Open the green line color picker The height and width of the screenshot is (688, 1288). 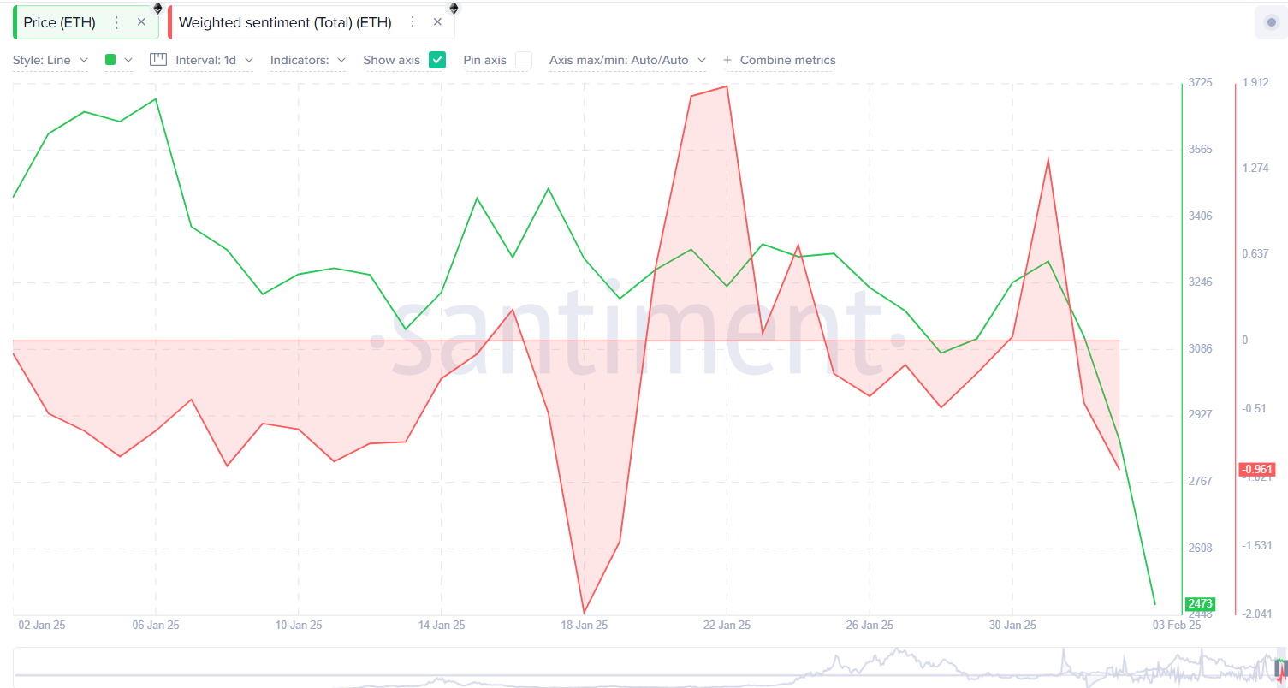coord(119,60)
